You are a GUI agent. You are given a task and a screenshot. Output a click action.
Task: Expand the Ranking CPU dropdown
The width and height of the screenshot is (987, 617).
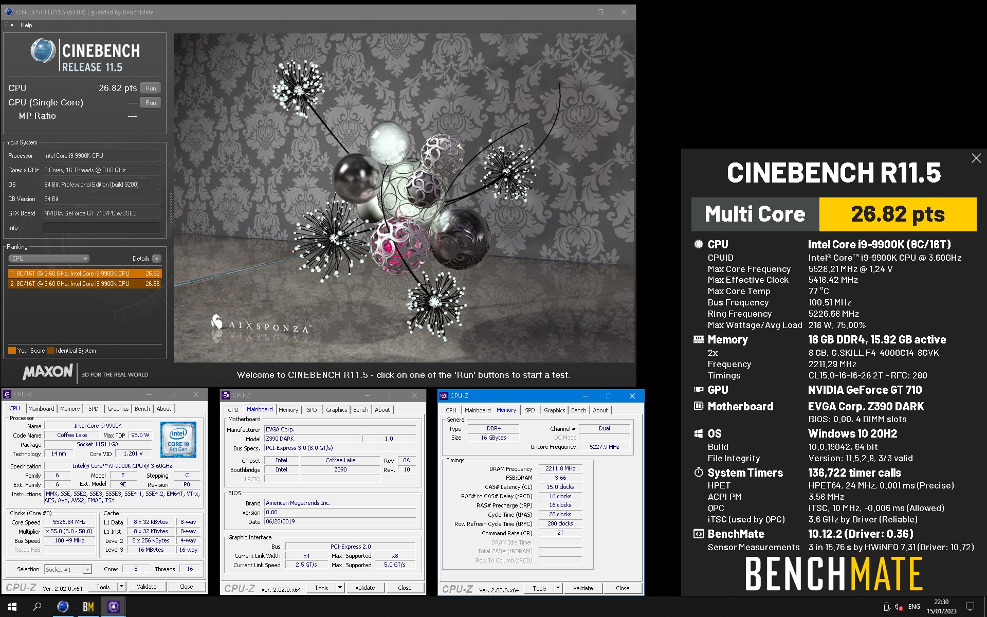(x=49, y=259)
